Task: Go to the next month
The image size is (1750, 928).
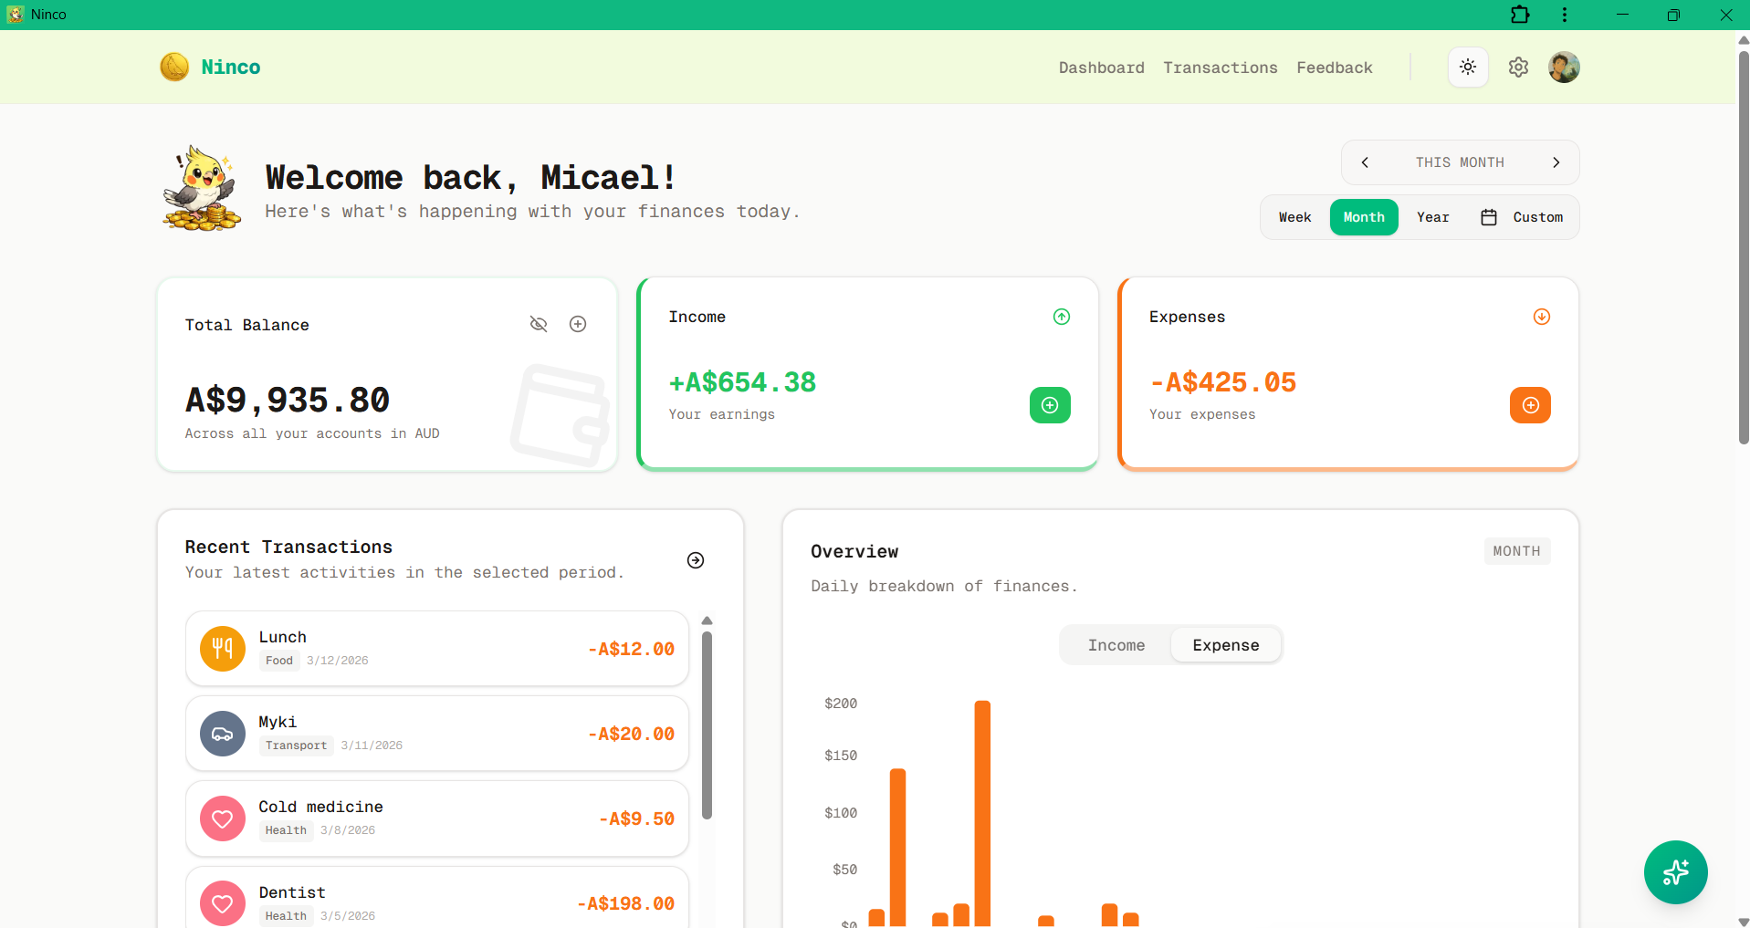Action: [1556, 162]
